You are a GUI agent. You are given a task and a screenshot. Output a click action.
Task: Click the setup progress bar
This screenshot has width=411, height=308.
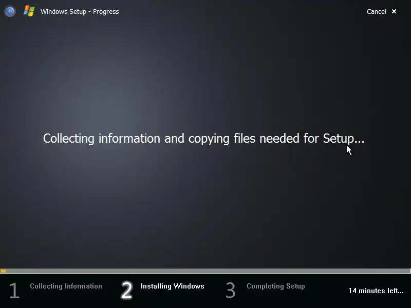point(206,271)
